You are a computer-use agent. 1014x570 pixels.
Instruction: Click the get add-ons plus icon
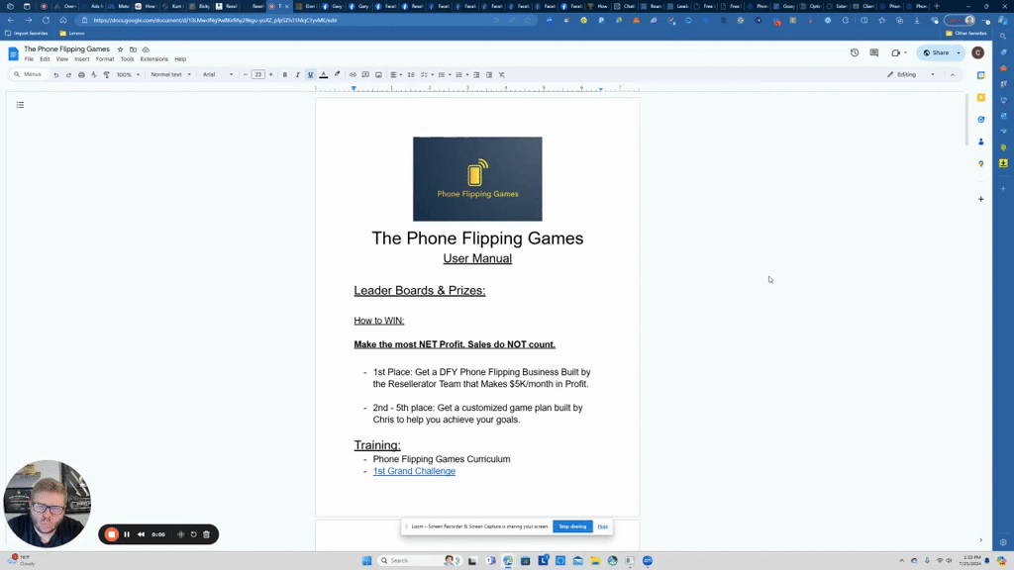coord(981,199)
